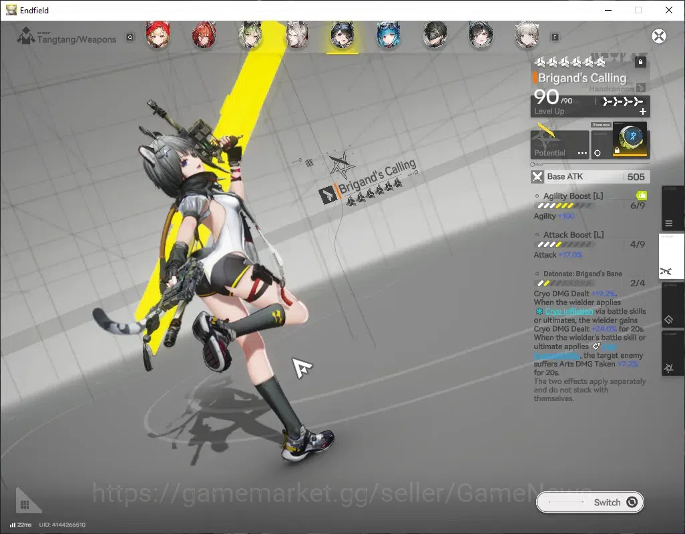
Task: Click the Switch weapon button
Action: point(590,503)
